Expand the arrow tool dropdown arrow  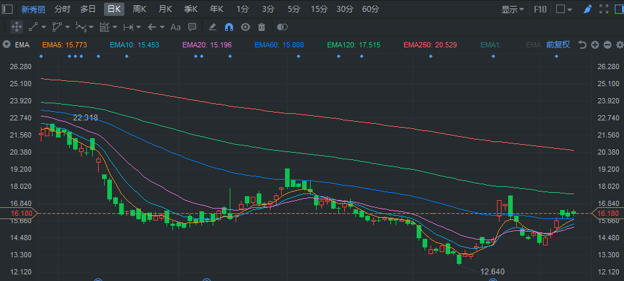162,27
